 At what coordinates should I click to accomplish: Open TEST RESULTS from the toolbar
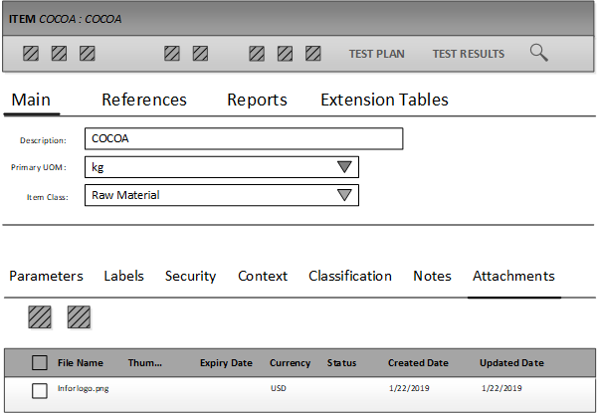point(468,54)
